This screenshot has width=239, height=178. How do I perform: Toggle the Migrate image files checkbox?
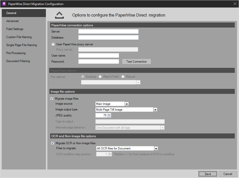pos(52,99)
